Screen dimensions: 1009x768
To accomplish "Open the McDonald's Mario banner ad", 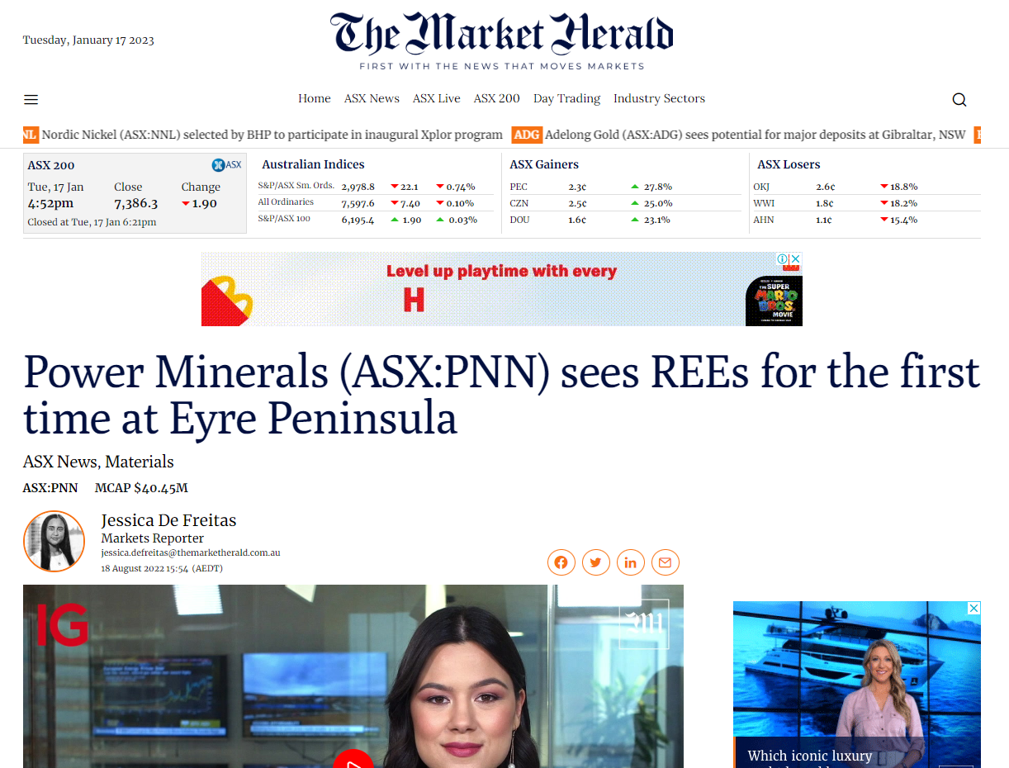I will point(502,289).
